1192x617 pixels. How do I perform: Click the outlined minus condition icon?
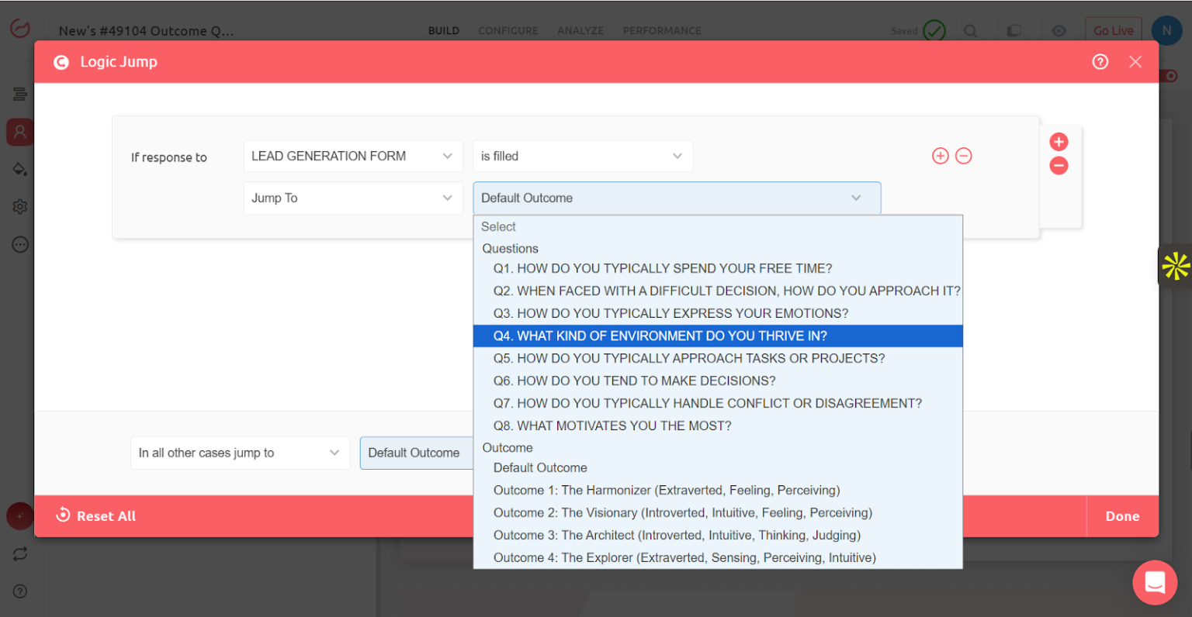(x=964, y=156)
